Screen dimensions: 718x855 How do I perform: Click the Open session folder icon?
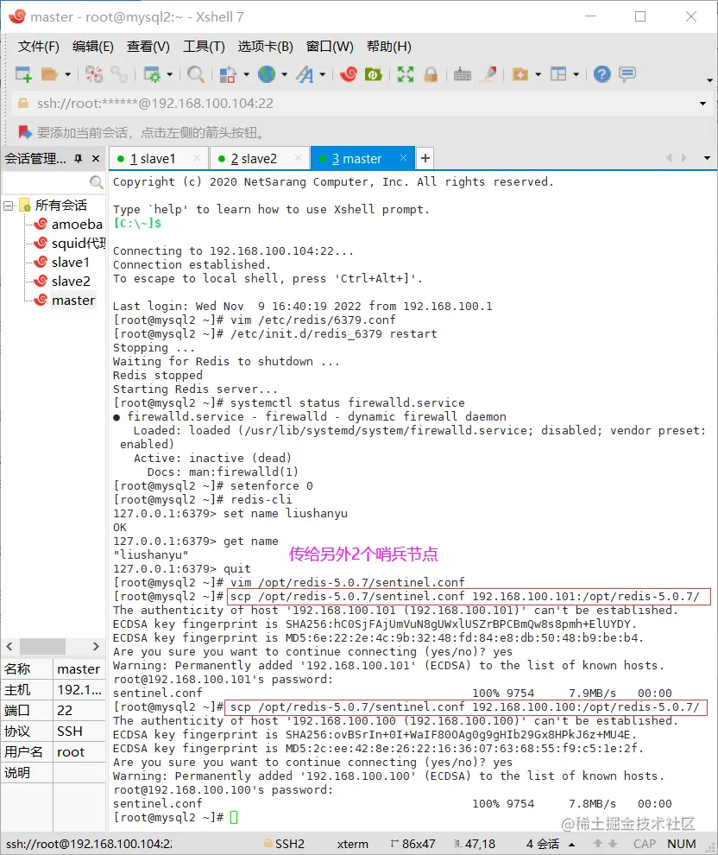click(x=49, y=74)
